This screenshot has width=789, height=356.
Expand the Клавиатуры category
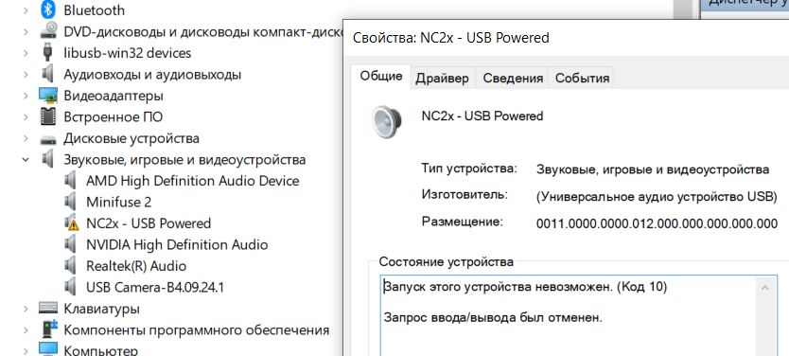26,308
